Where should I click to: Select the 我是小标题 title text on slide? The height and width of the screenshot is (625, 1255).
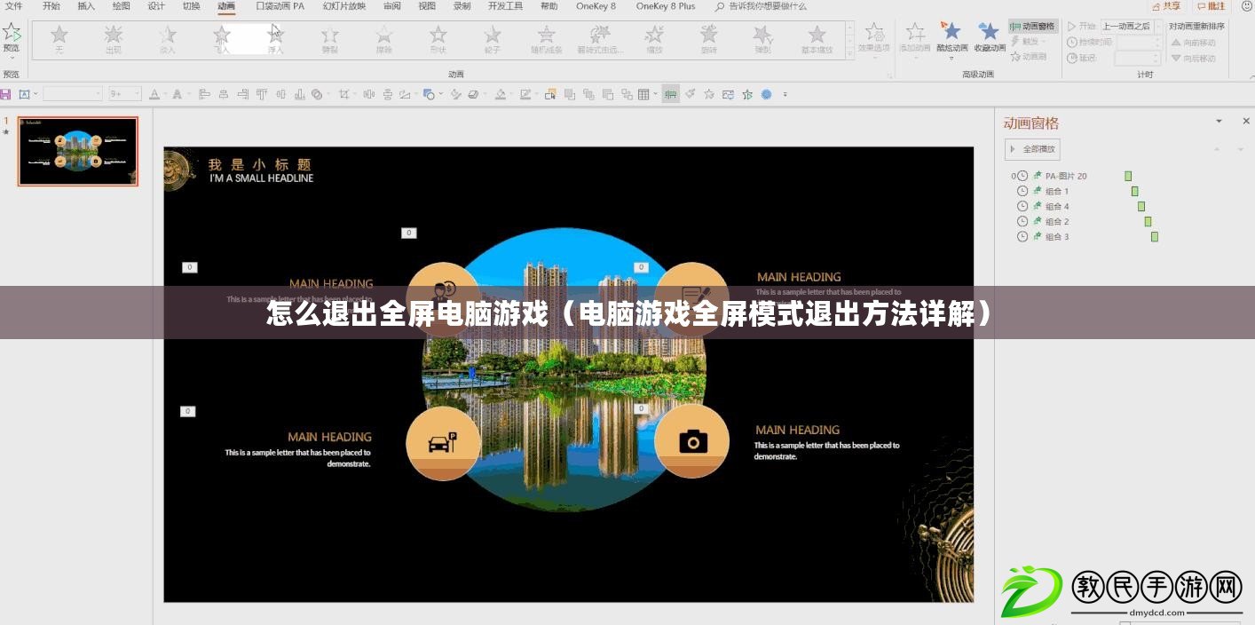[259, 164]
